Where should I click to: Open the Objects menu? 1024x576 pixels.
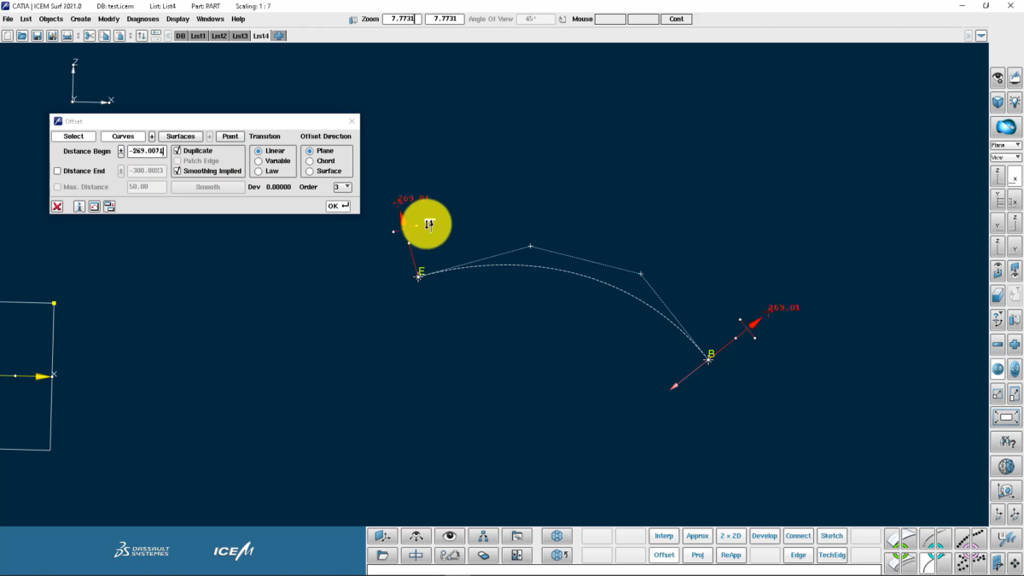click(x=51, y=19)
